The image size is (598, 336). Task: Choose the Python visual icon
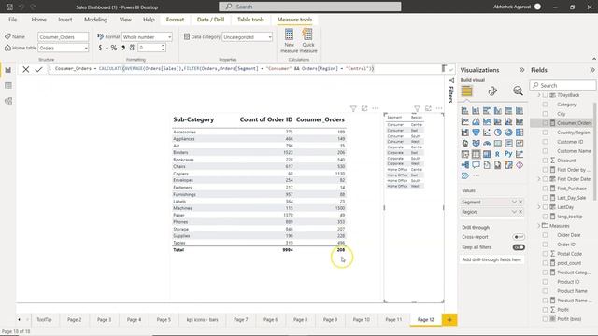click(508, 154)
